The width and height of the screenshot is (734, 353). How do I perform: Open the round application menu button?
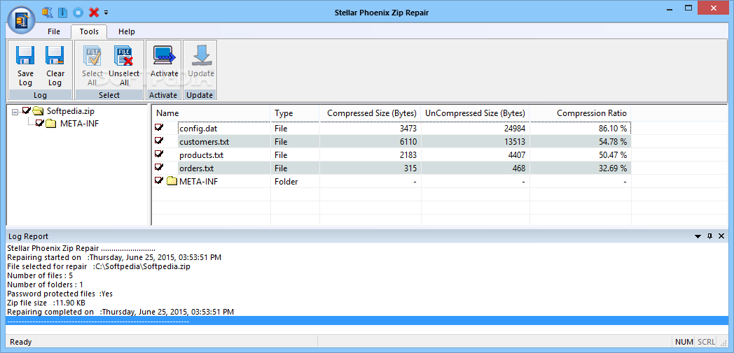coord(21,21)
